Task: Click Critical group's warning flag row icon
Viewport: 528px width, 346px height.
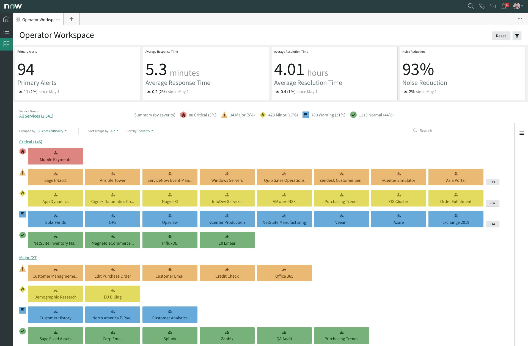Action: click(23, 214)
